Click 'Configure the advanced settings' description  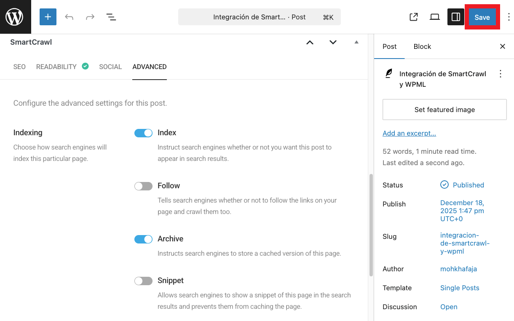pyautogui.click(x=90, y=103)
